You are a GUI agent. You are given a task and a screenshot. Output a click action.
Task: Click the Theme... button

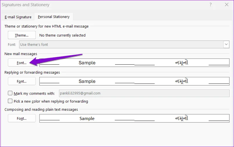pyautogui.click(x=22, y=35)
